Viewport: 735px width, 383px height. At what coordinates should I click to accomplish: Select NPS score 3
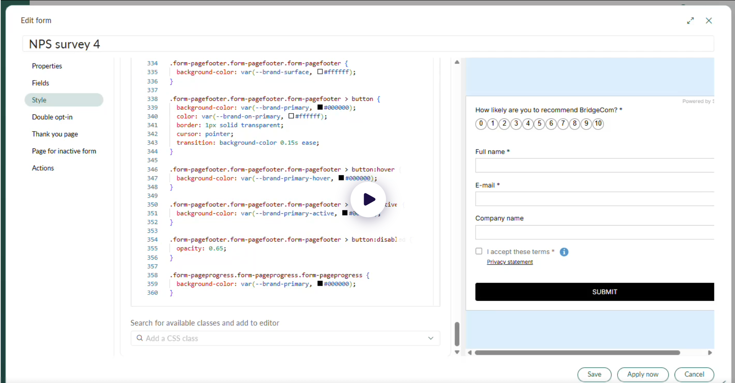point(516,124)
